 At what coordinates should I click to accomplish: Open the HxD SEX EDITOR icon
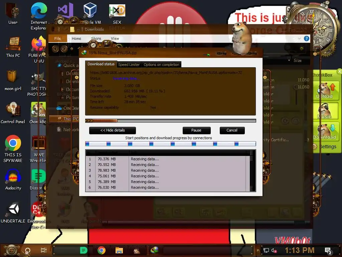click(x=117, y=13)
